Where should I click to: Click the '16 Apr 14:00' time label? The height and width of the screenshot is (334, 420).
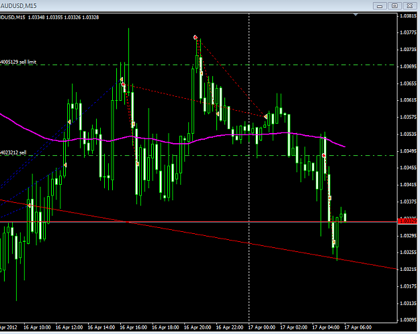tap(101, 327)
